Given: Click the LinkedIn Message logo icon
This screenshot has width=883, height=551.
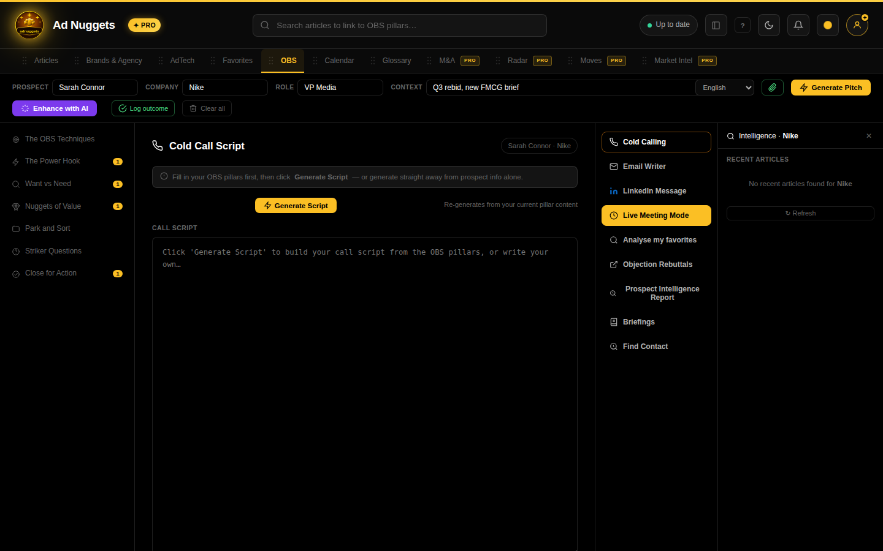Looking at the screenshot, I should (614, 191).
